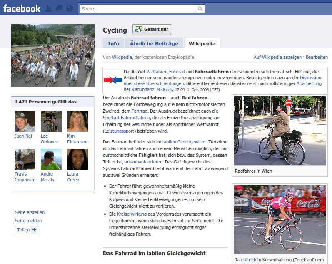Open Andre Marais profile picture
This screenshot has width=332, height=264.
click(51, 159)
